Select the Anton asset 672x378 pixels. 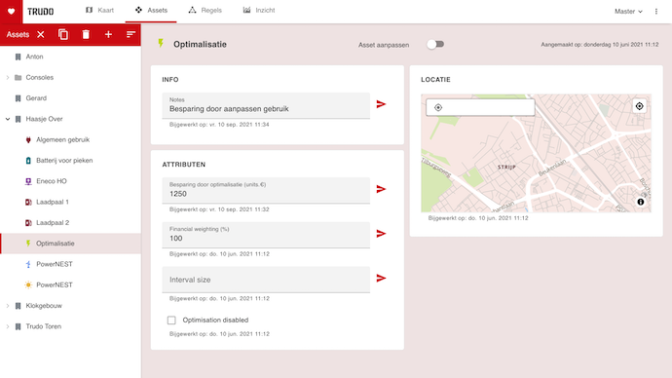[x=70, y=57]
